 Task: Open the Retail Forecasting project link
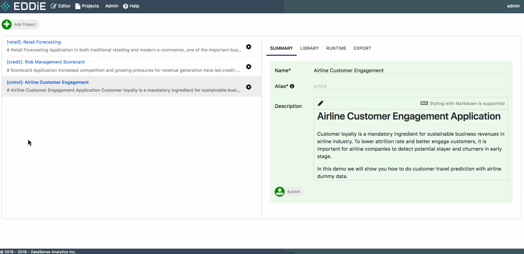34,42
